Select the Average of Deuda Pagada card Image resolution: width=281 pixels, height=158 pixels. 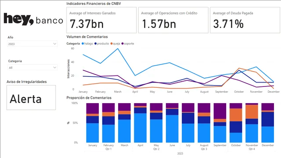[245, 20]
